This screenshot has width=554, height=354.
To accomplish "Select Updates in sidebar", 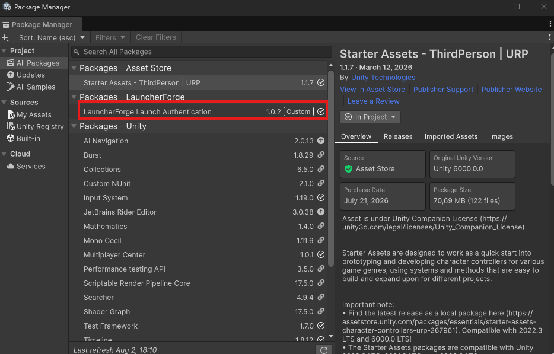I will 34,75.
